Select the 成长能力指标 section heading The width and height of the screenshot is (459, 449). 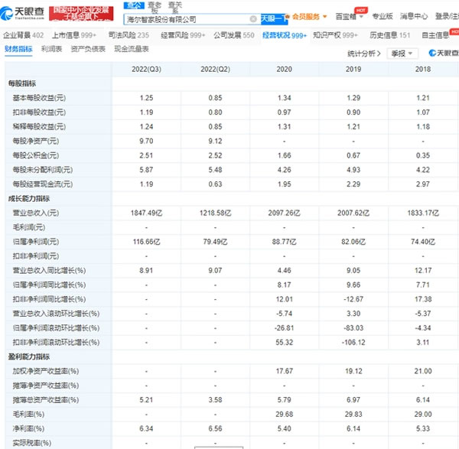click(29, 199)
